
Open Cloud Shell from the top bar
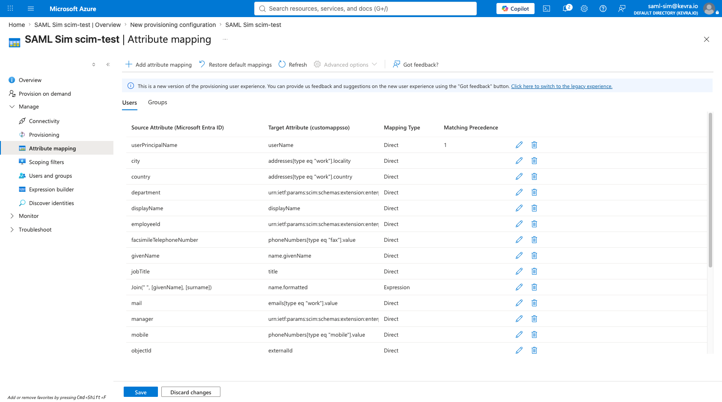[x=547, y=9]
